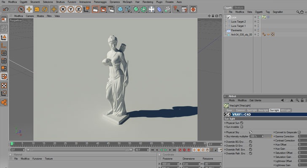This screenshot has height=168, width=307.
Task: Toggle the X axis lock
Action: 63,9
